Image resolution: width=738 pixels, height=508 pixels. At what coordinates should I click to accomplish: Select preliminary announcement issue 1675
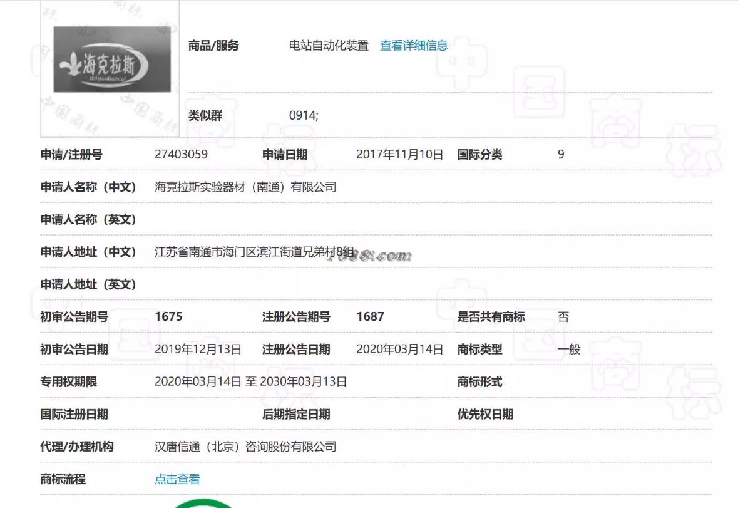(x=168, y=317)
